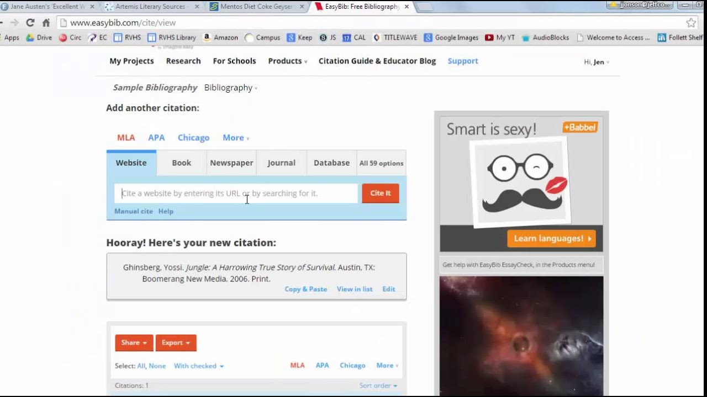Viewport: 707px width, 397px height.
Task: Open the Share dropdown button
Action: tap(134, 342)
